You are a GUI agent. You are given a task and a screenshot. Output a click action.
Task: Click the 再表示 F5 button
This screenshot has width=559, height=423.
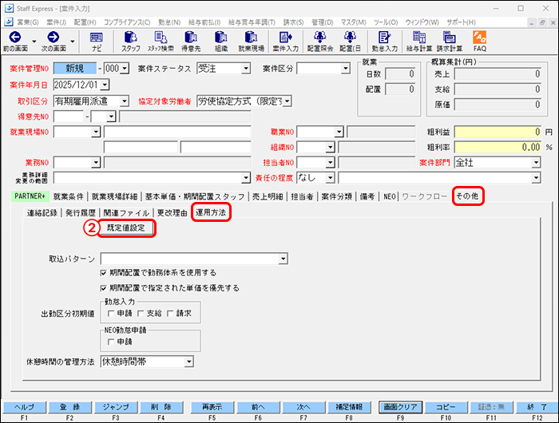pyautogui.click(x=212, y=407)
